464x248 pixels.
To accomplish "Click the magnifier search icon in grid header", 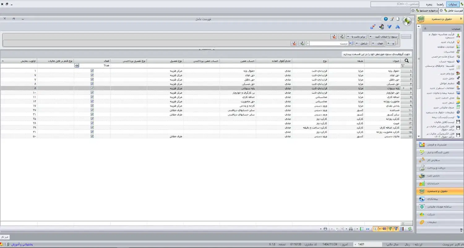I will click(x=406, y=61).
